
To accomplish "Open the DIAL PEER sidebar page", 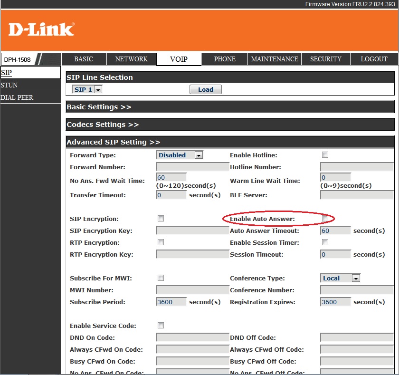I will [17, 97].
